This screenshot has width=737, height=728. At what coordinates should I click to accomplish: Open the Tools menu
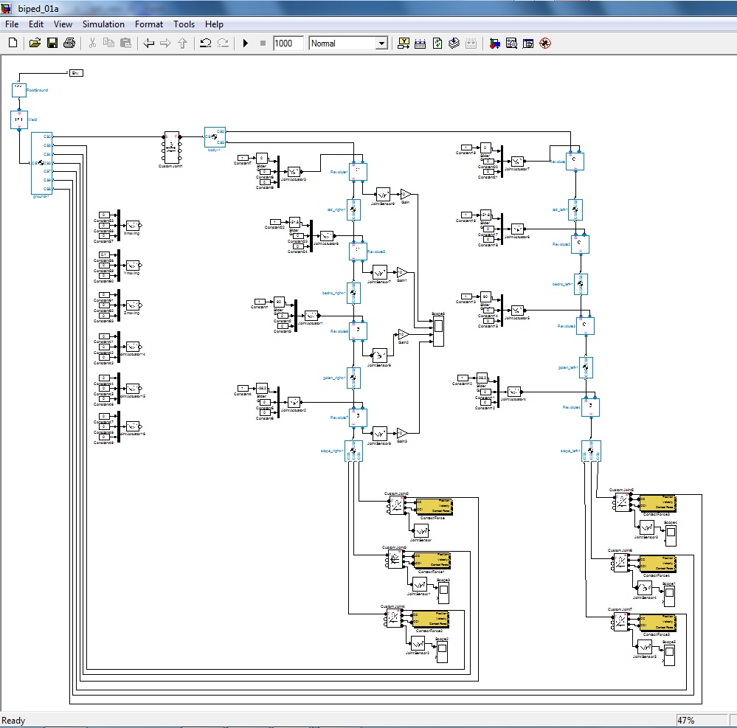tap(184, 24)
